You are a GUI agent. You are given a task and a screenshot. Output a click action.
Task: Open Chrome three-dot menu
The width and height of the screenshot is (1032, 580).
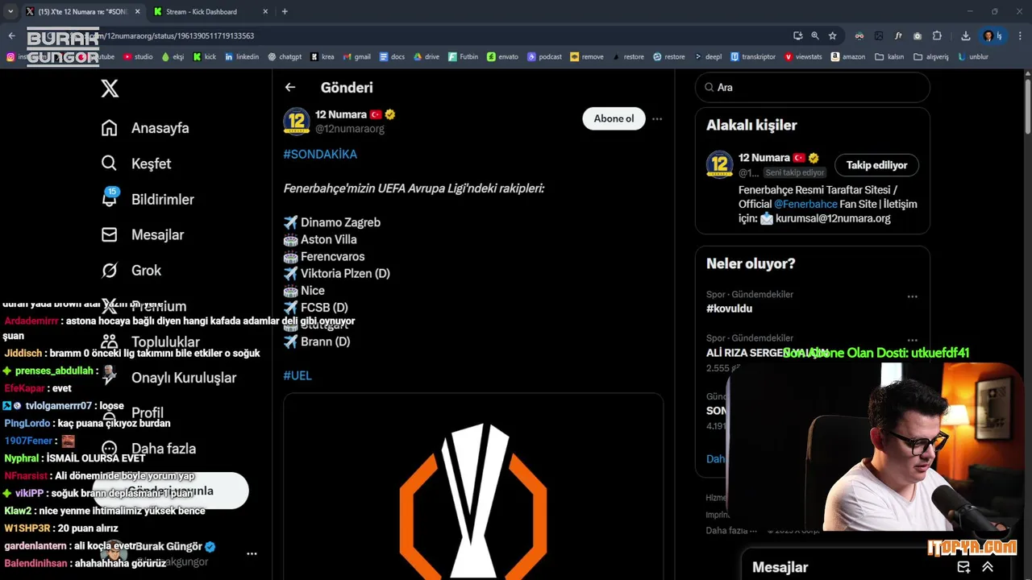(x=1021, y=35)
